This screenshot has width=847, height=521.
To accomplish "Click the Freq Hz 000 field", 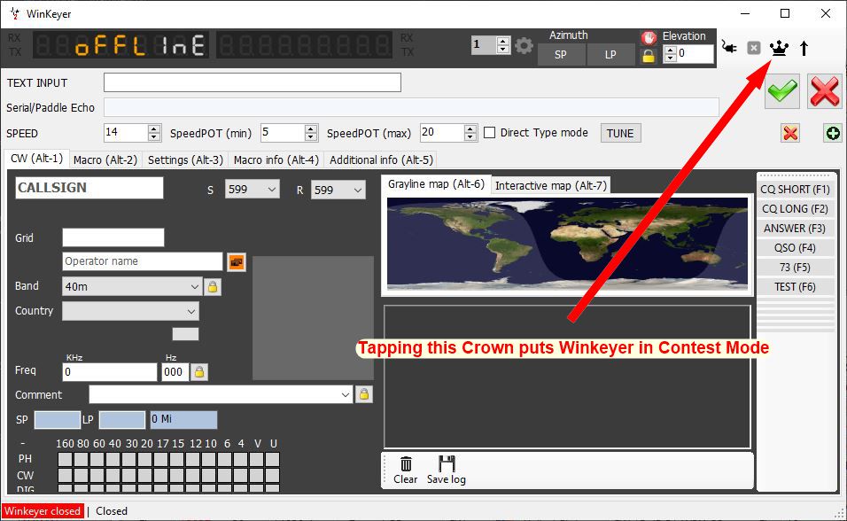I will pos(175,372).
